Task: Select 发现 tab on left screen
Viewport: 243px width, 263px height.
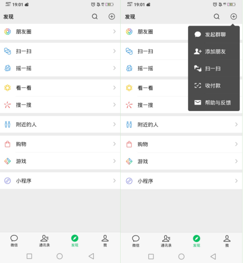Action: (75, 241)
